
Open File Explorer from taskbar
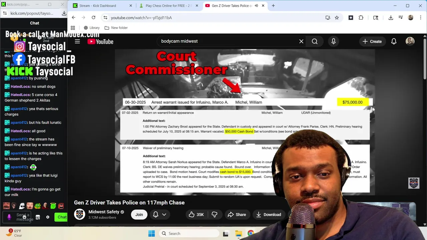tap(238, 233)
